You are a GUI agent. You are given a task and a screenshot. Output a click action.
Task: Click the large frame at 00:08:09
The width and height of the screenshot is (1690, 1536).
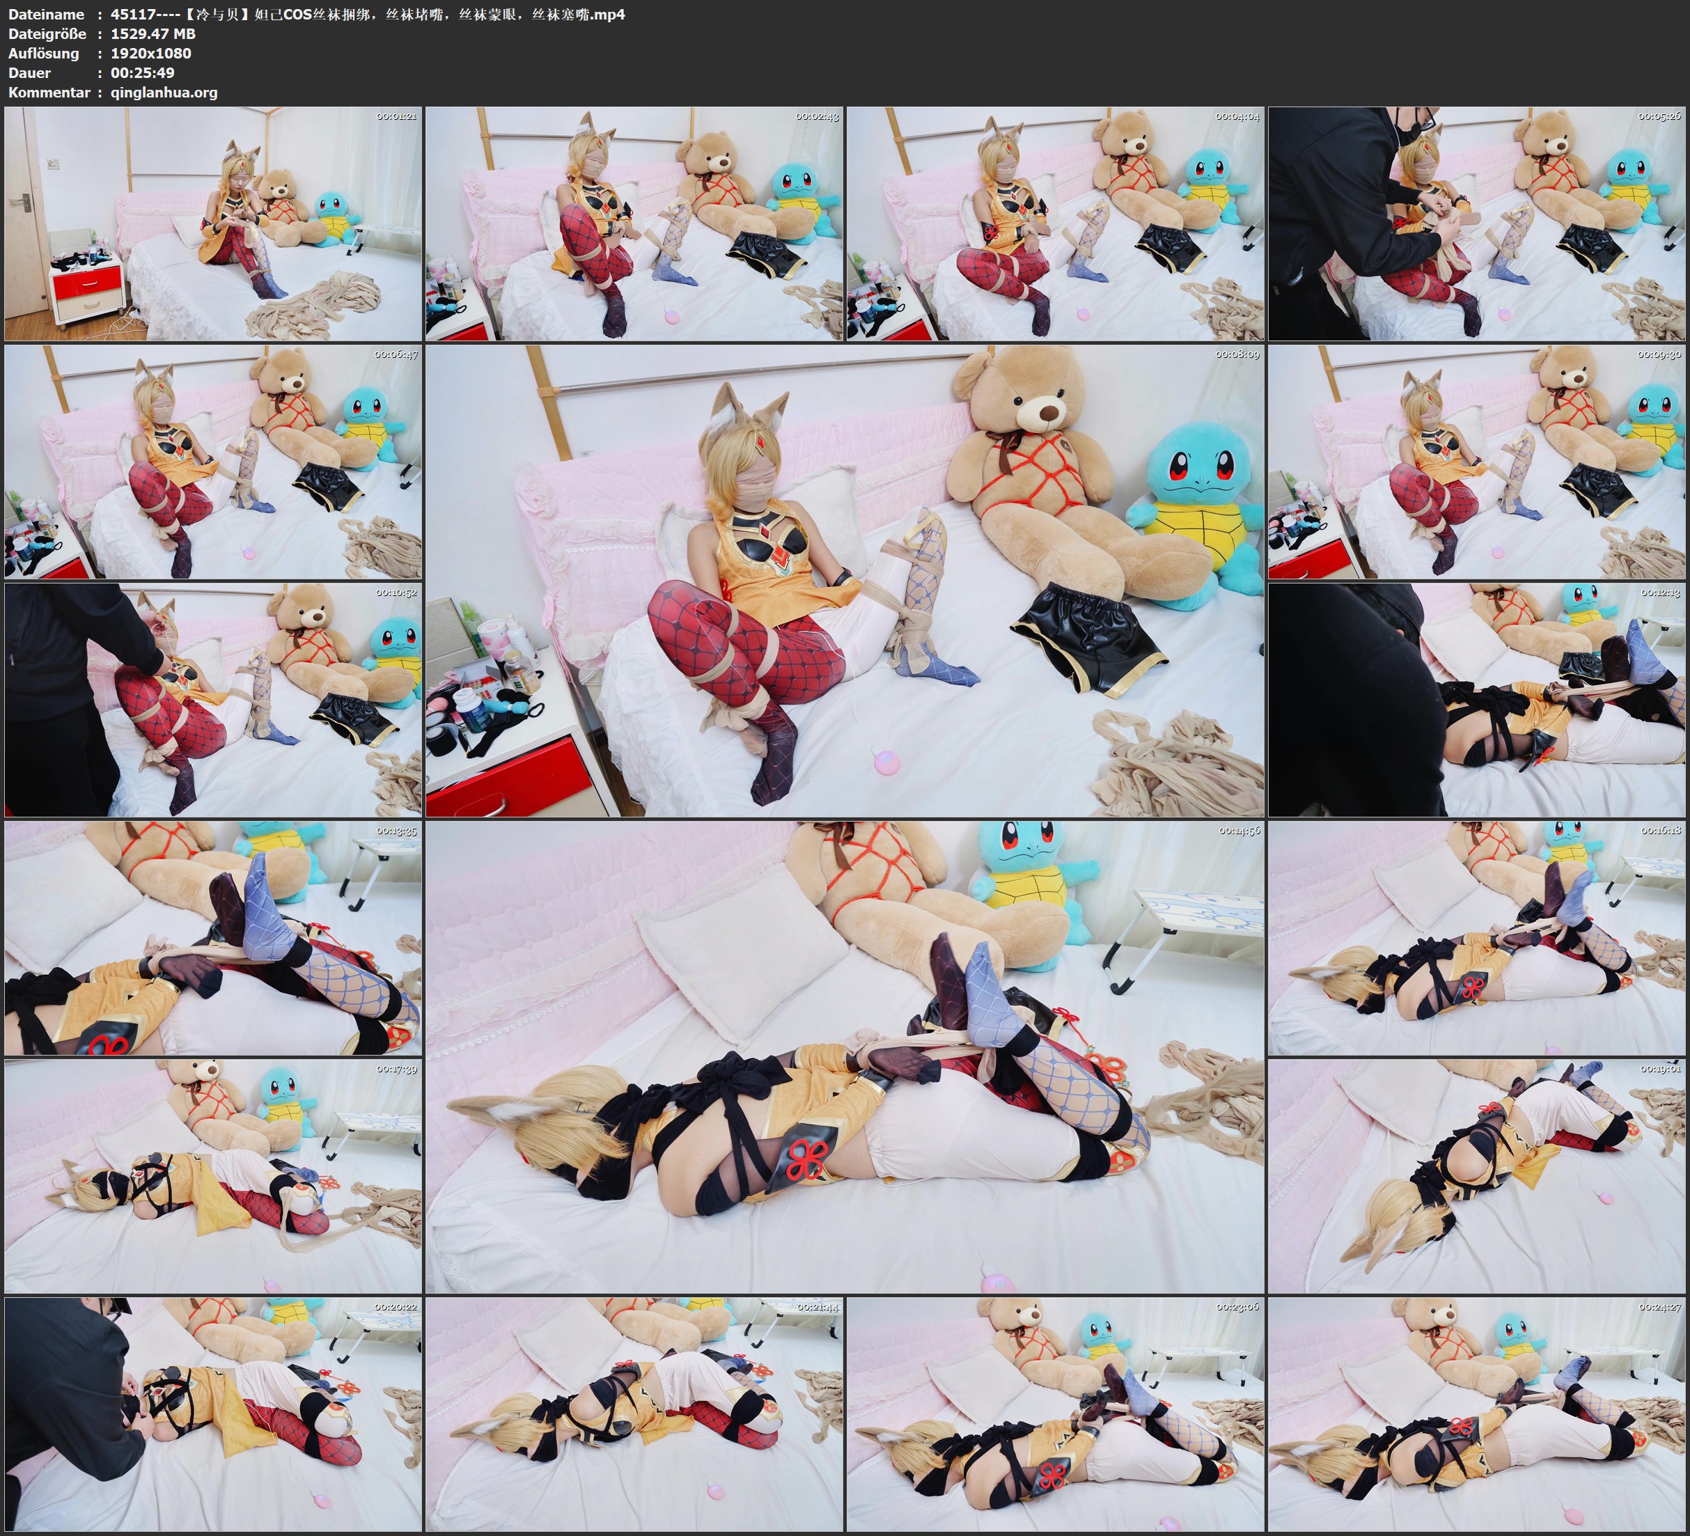pos(845,580)
